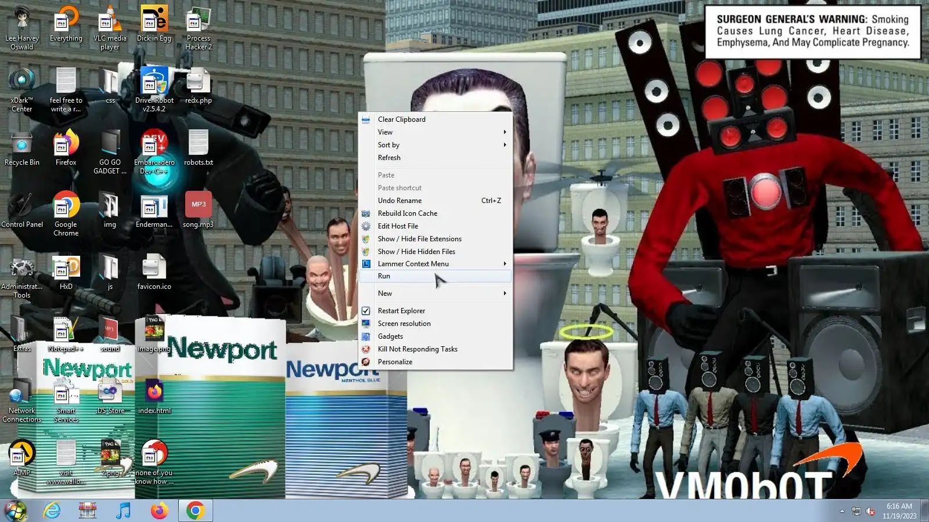This screenshot has height=522, width=929.
Task: Select the index.html file icon
Action: 154,396
